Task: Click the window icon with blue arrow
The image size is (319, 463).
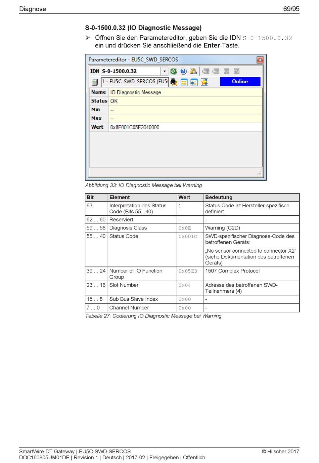Action: pos(194,82)
